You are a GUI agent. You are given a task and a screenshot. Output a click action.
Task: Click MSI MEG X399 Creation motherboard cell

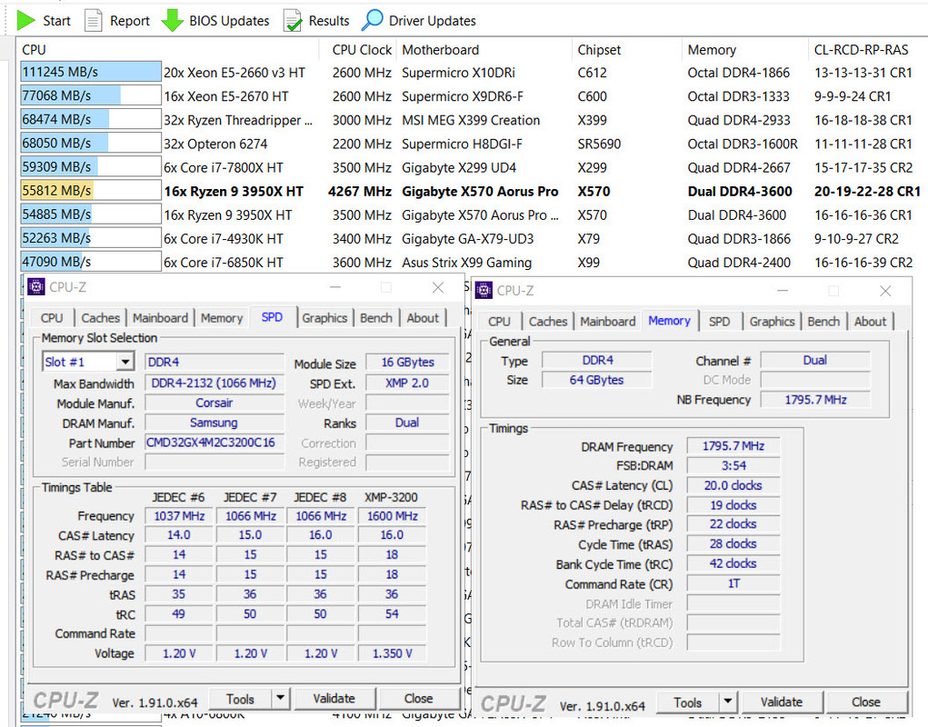(x=471, y=120)
